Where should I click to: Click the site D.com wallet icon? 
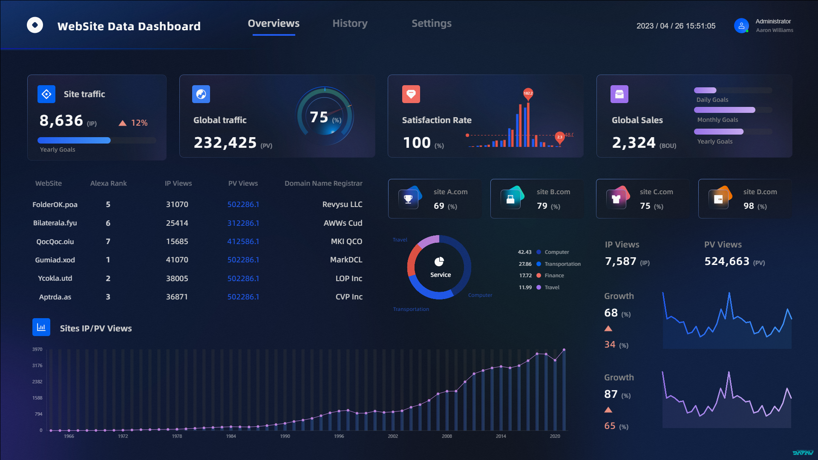(x=719, y=198)
